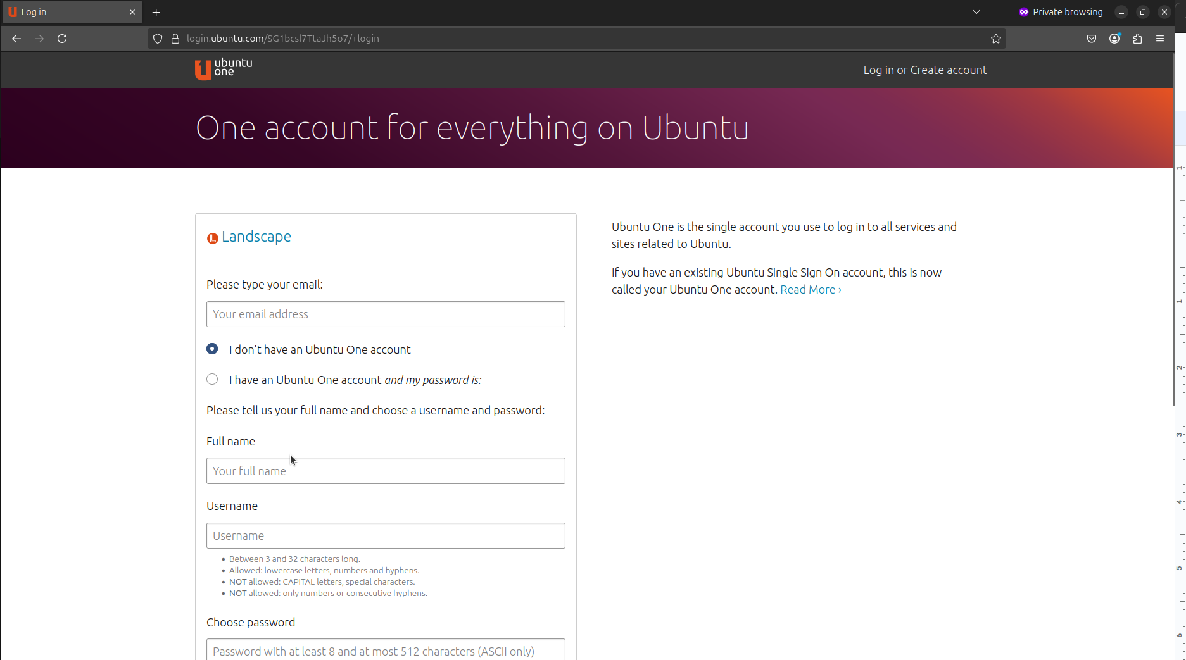Click 'NOT allowed: CAPITAL letters' hint text
The image size is (1186, 660).
322,582
